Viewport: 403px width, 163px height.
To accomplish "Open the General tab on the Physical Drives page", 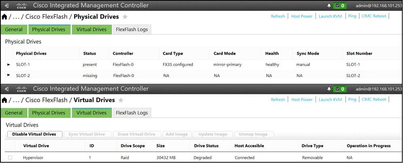I will pos(14,29).
